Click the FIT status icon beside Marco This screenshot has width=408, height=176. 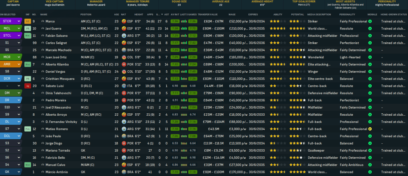point(28,21)
